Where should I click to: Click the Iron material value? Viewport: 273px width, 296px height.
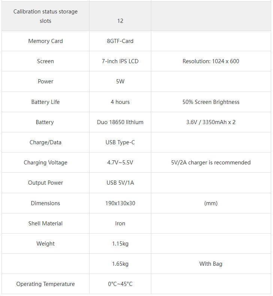point(120,223)
